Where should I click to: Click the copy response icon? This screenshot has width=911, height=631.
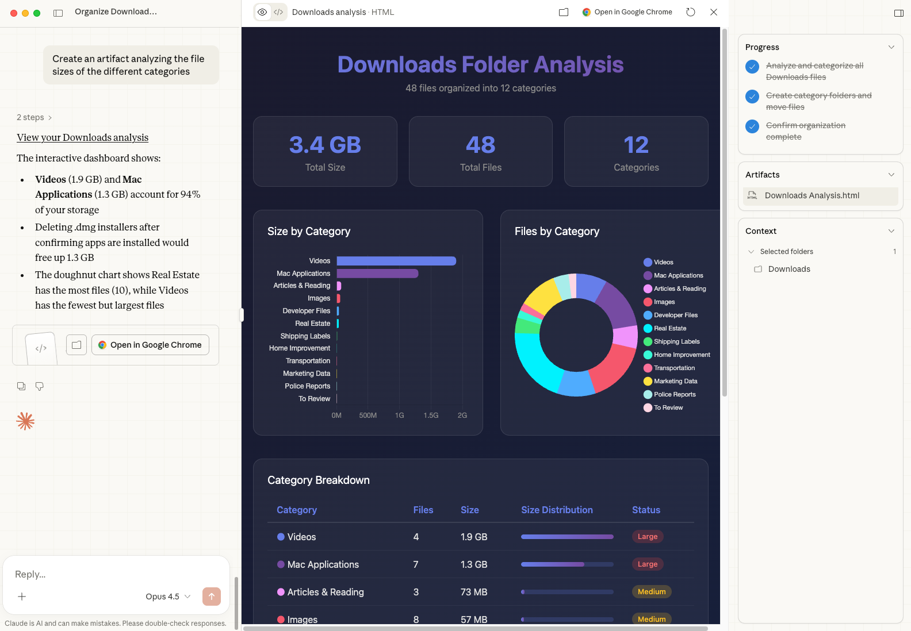[x=21, y=386]
